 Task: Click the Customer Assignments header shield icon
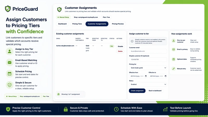point(59,10)
